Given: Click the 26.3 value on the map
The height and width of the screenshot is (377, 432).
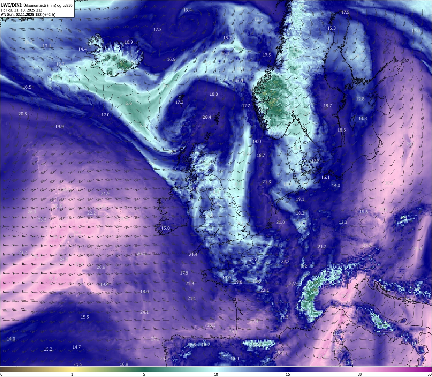Looking at the screenshot, I should (211, 325).
